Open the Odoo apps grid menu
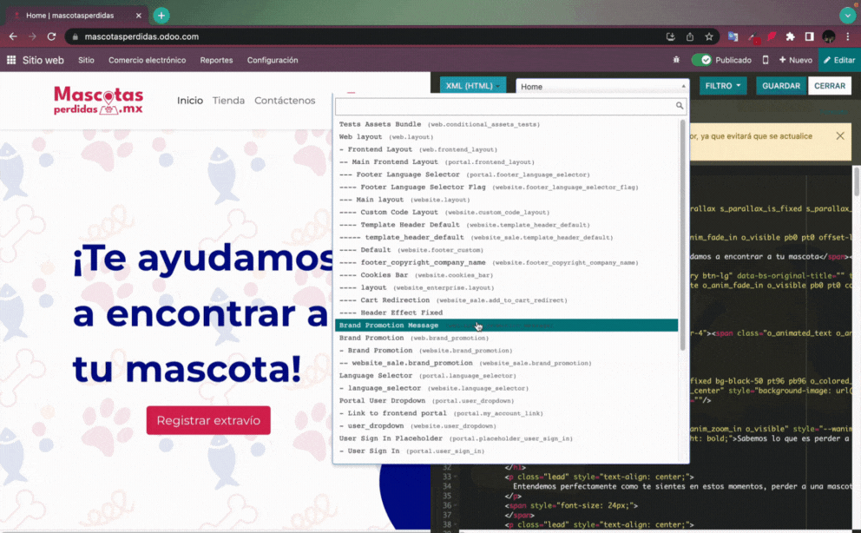Screen dimensions: 861x533 pyautogui.click(x=11, y=60)
